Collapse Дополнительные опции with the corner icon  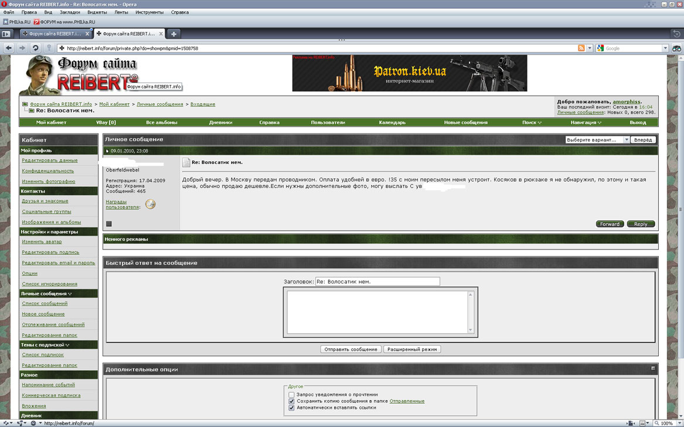tap(653, 368)
